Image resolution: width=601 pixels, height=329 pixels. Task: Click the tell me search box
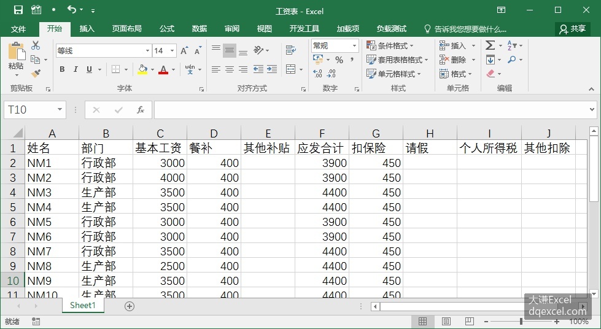click(466, 29)
